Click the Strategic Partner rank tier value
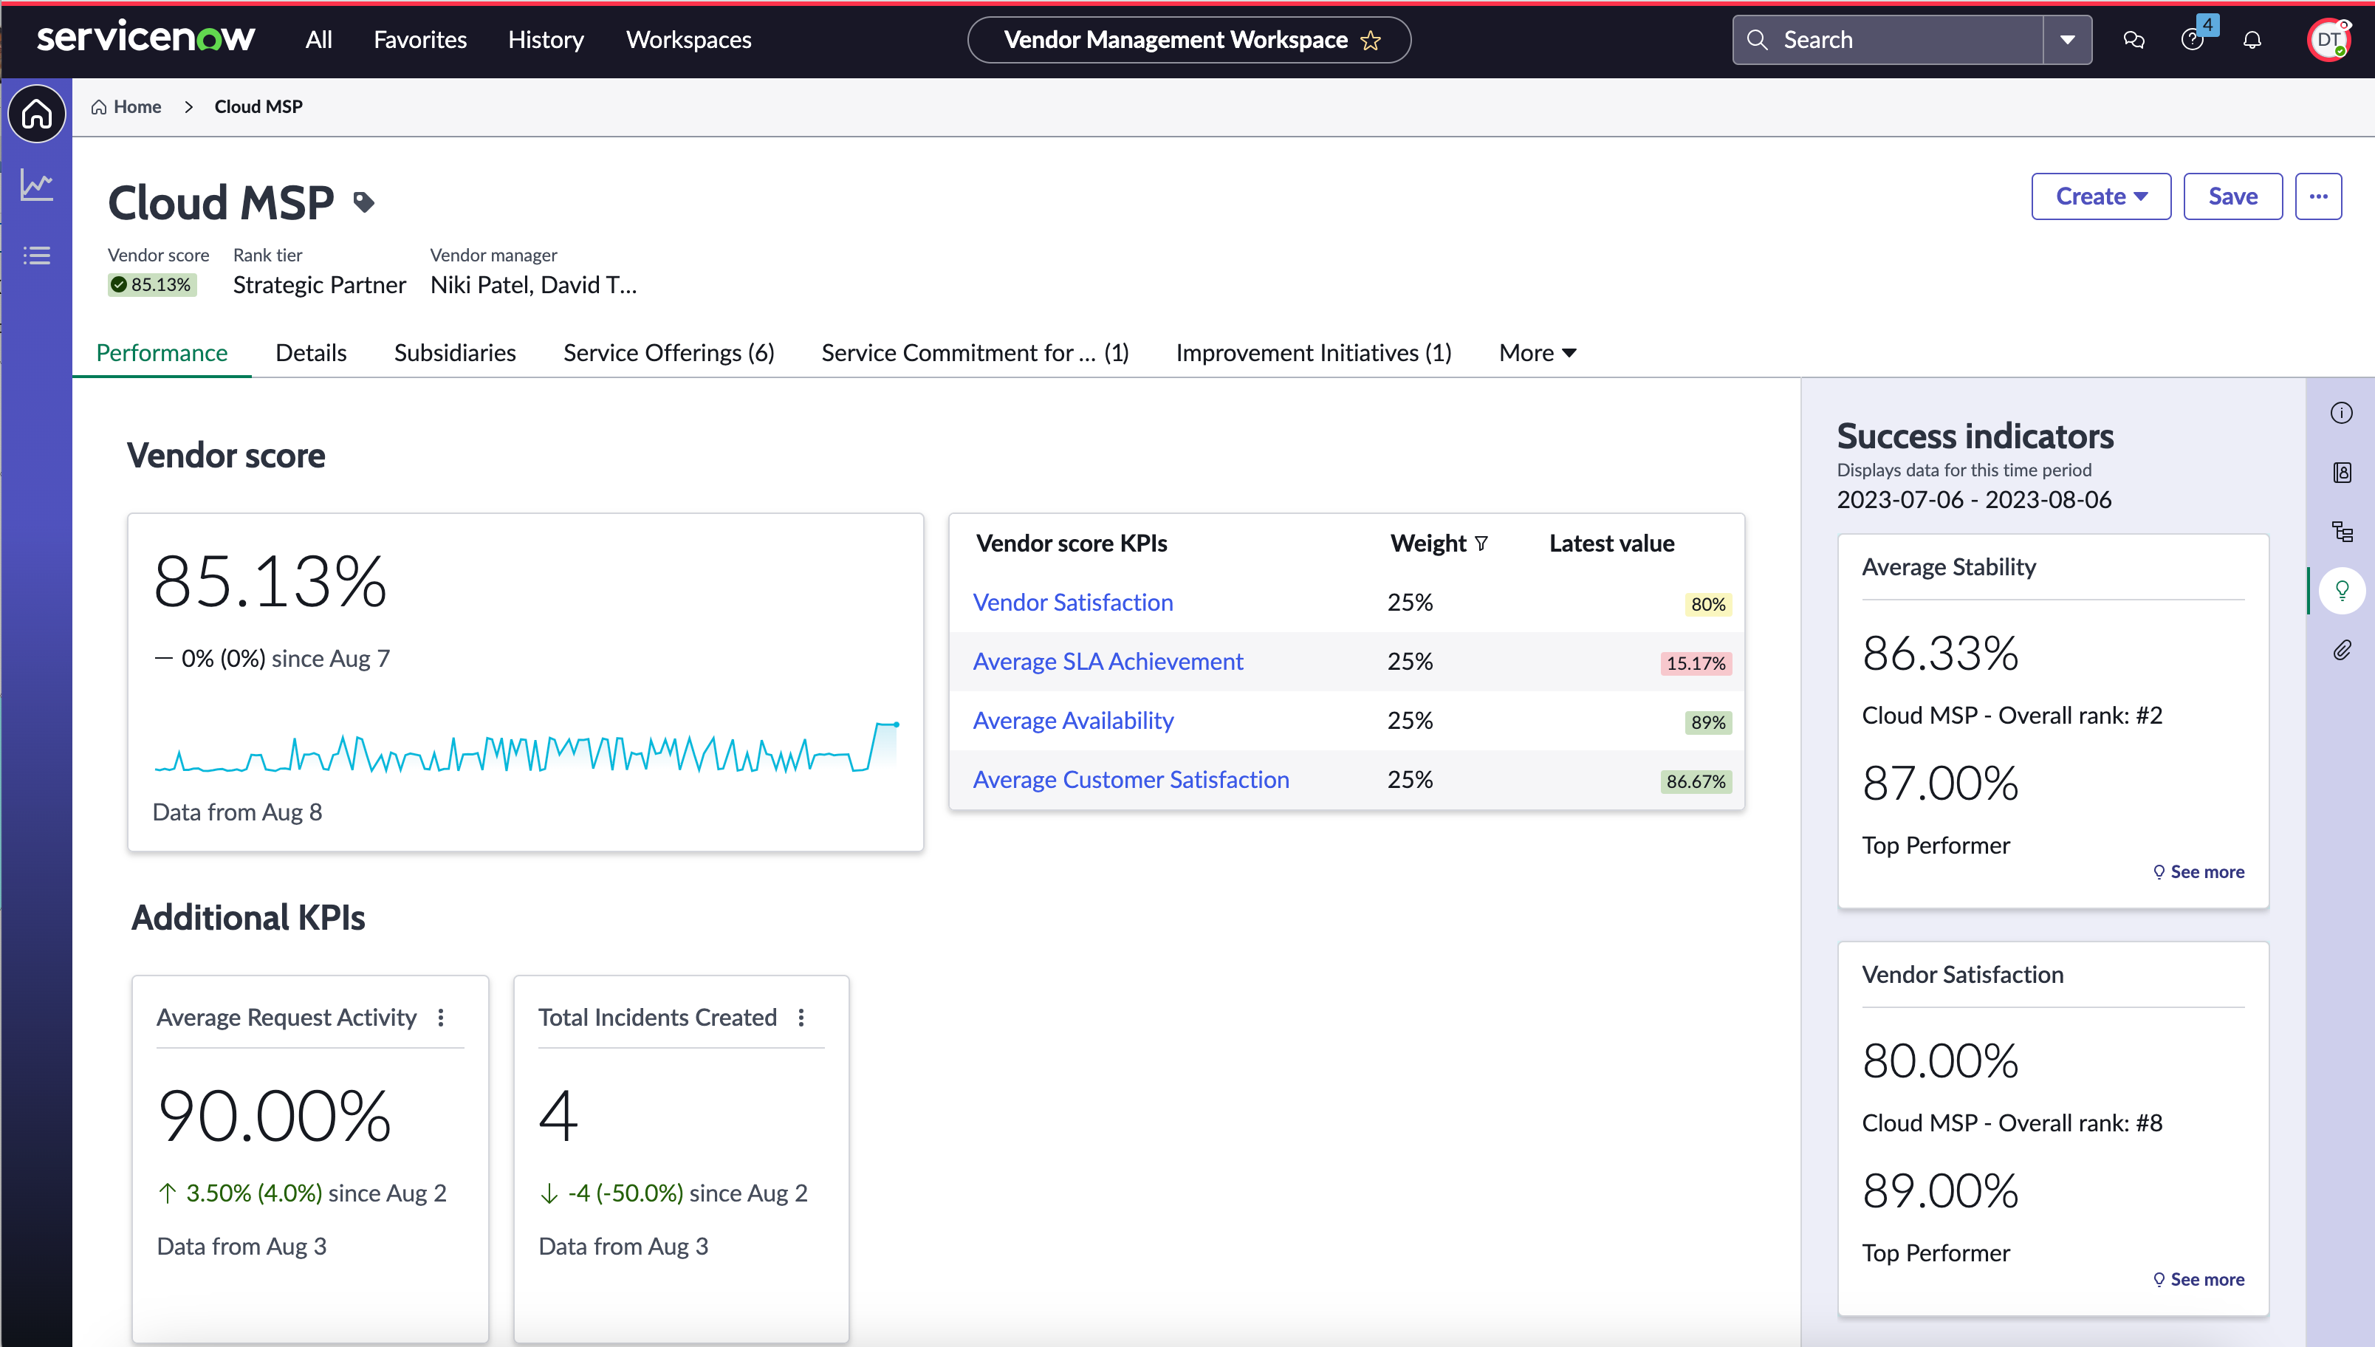This screenshot has height=1347, width=2375. [x=319, y=285]
